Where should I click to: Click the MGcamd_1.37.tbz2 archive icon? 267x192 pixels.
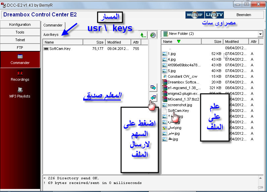164,99
